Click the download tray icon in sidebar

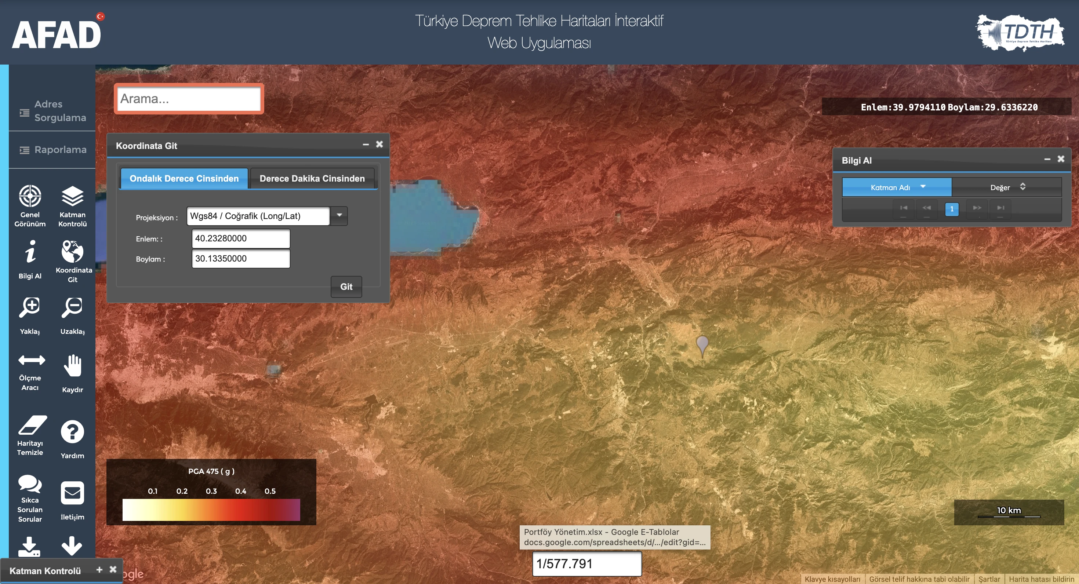(x=29, y=546)
